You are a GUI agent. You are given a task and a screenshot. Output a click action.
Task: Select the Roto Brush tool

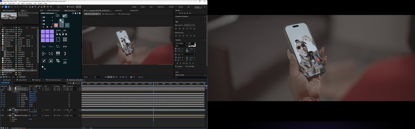tap(48, 7)
